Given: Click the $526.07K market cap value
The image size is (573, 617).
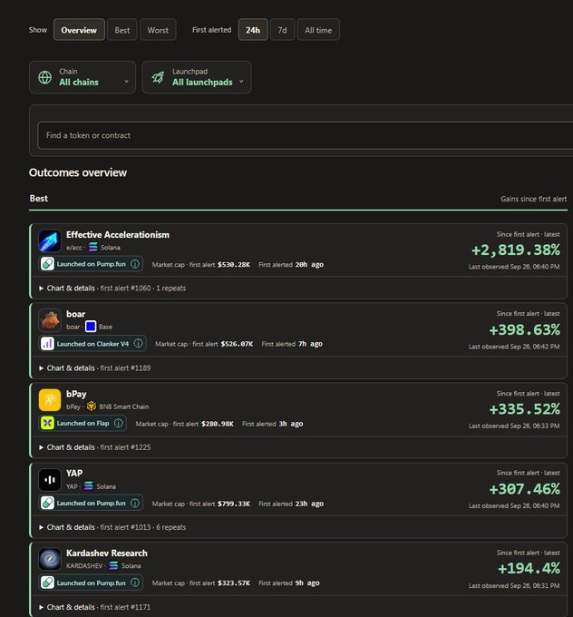Looking at the screenshot, I should click(x=237, y=344).
